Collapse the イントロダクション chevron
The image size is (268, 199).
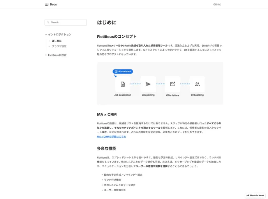(46, 35)
